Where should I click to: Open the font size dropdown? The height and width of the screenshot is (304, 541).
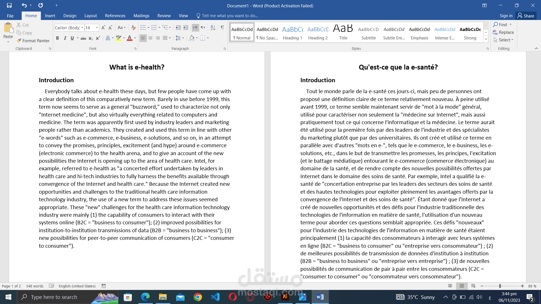[x=97, y=28]
